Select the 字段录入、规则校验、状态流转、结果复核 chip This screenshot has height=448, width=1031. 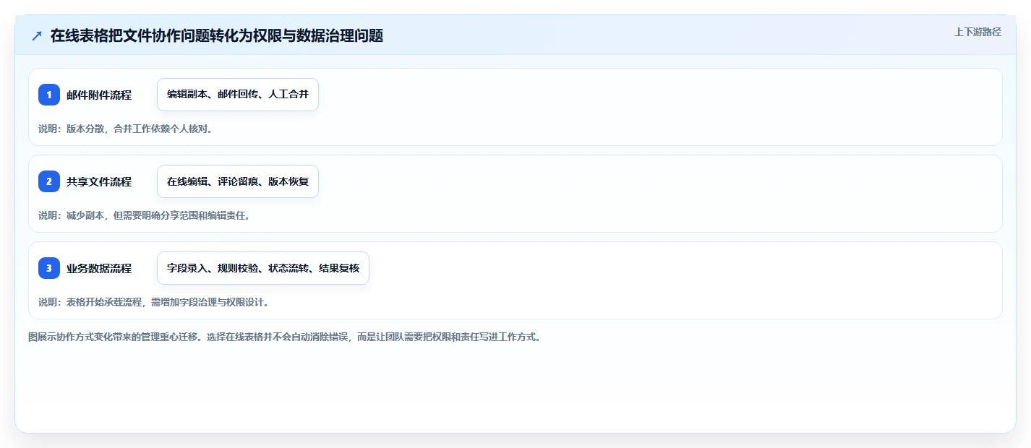click(263, 268)
